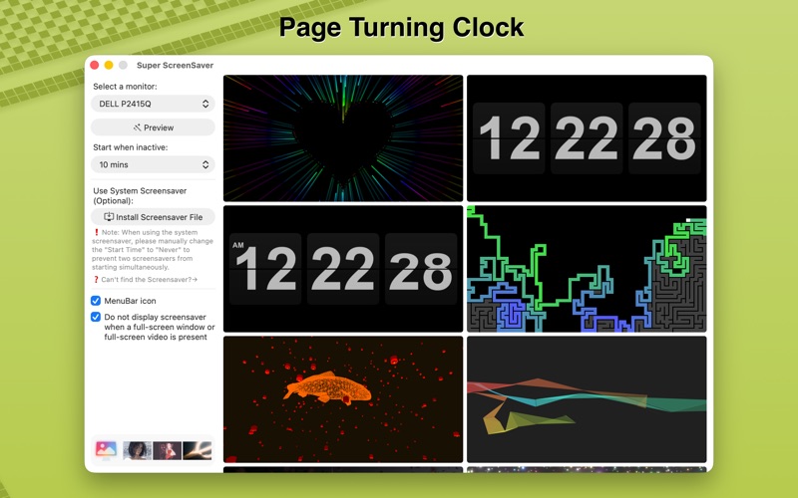Choose the orange fish screensaver
Image resolution: width=798 pixels, height=498 pixels.
point(343,399)
